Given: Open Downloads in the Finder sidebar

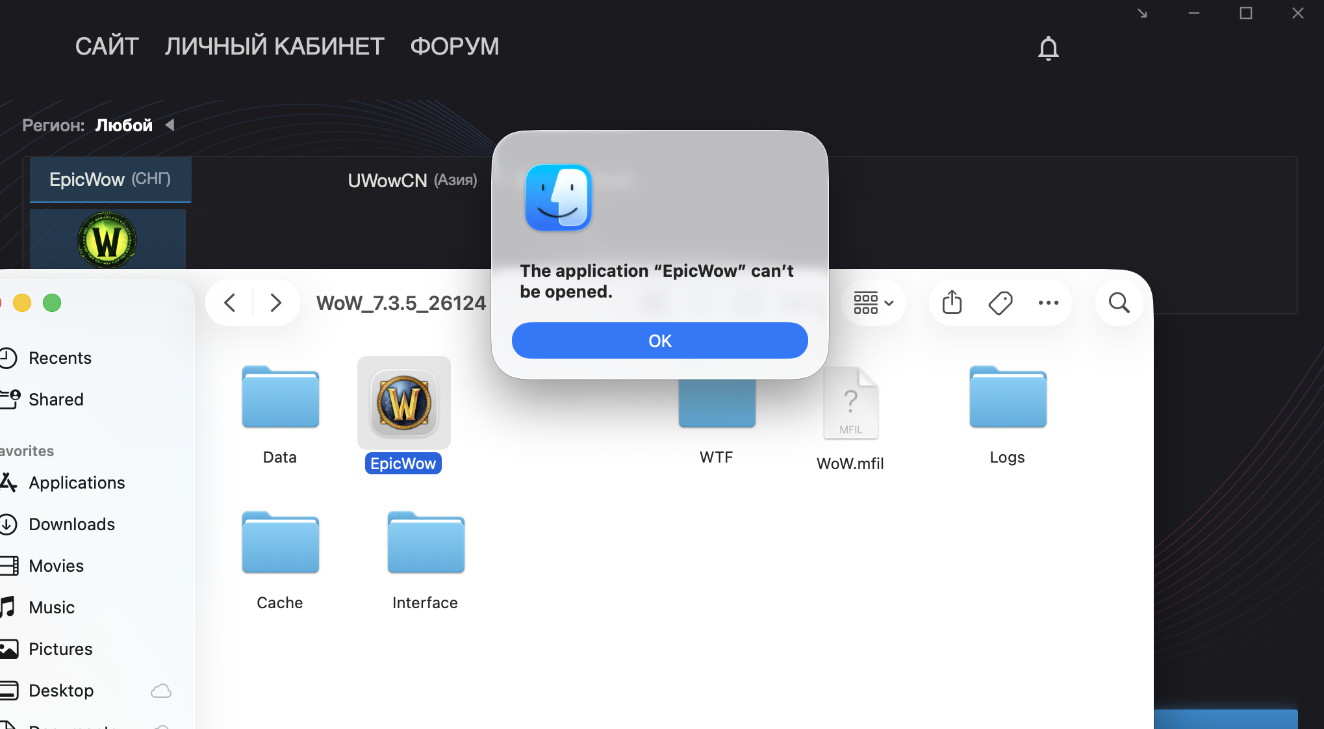Looking at the screenshot, I should click(71, 524).
